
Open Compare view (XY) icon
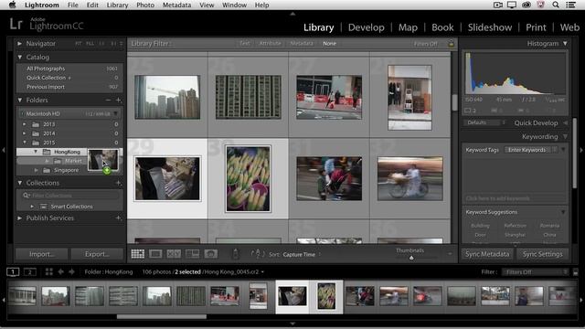[174, 254]
